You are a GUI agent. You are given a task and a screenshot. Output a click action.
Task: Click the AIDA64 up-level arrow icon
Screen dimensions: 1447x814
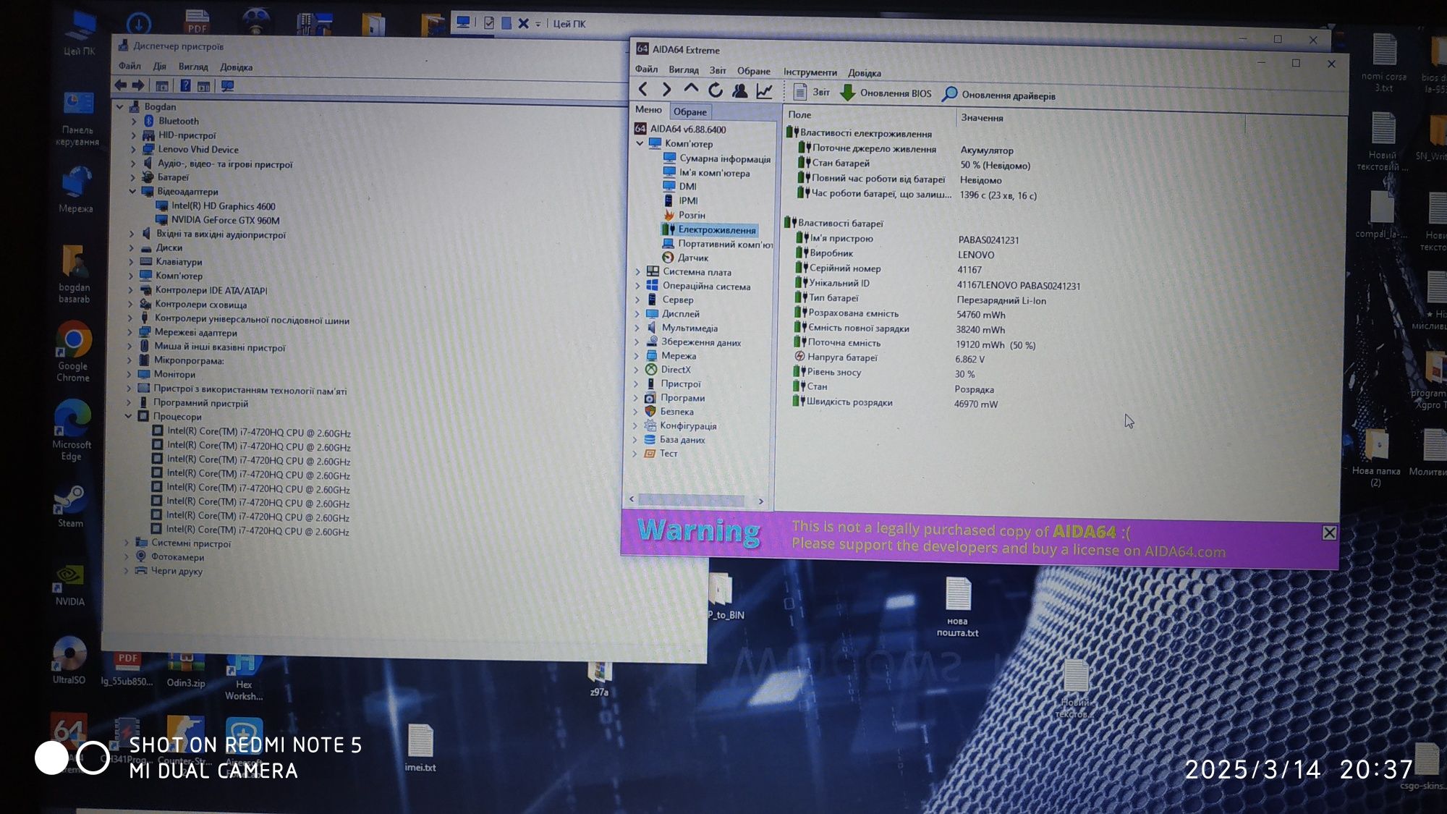[691, 89]
